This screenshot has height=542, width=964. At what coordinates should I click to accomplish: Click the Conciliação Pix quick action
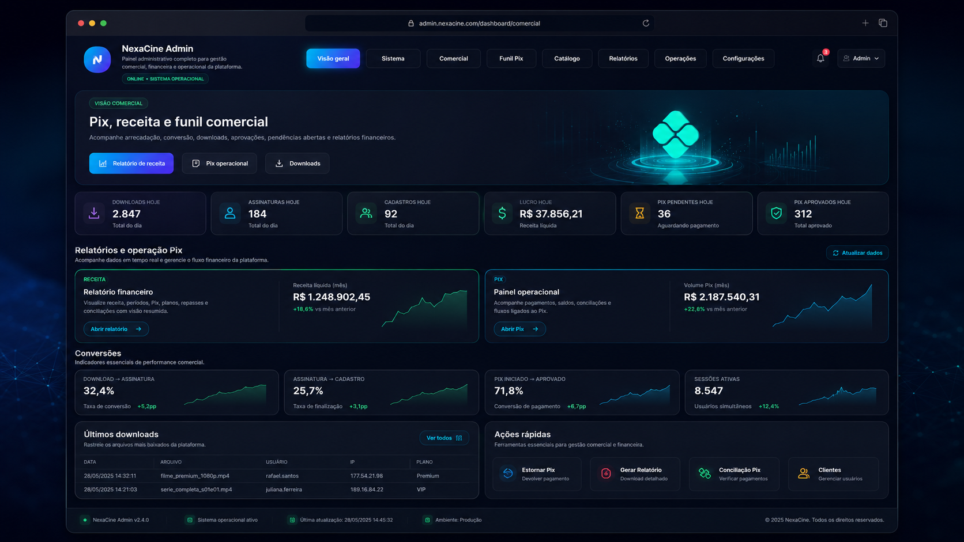click(734, 474)
